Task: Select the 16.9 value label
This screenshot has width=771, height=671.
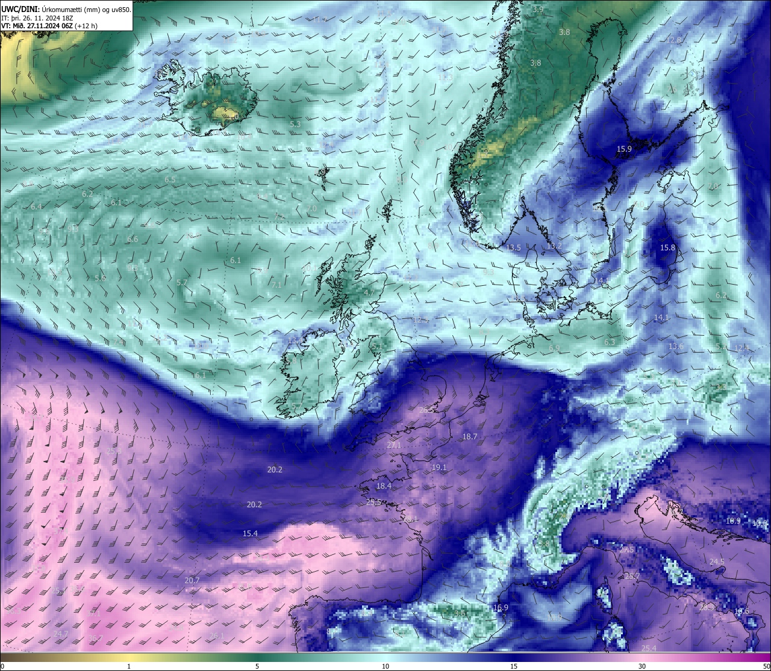Action: (x=501, y=607)
